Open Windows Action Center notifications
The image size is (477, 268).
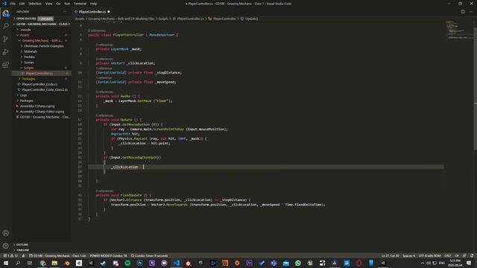point(469,263)
